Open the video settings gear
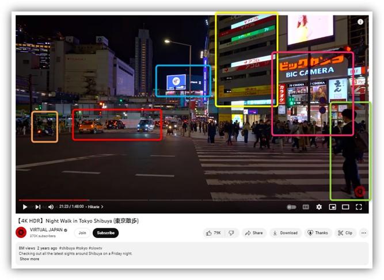This screenshot has width=384, height=280. [x=319, y=207]
